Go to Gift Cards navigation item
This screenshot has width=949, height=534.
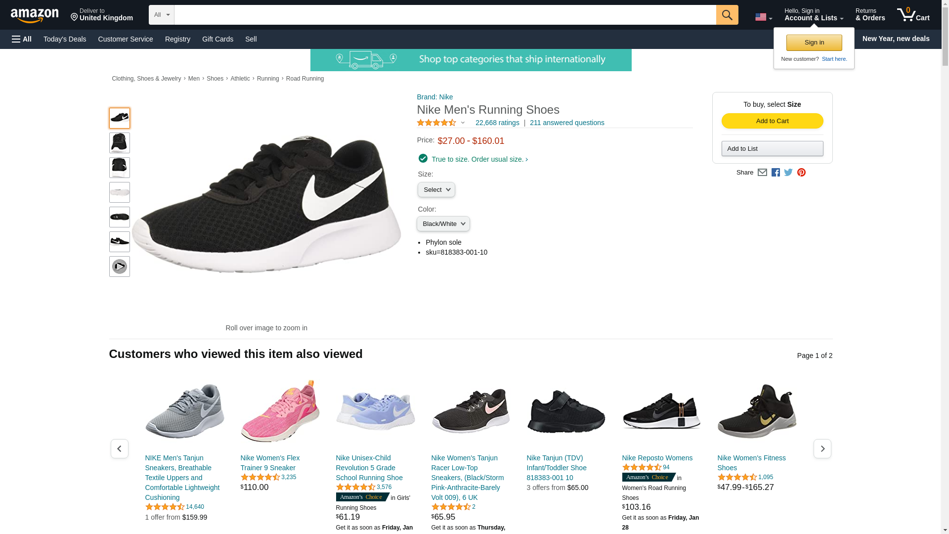tap(217, 39)
